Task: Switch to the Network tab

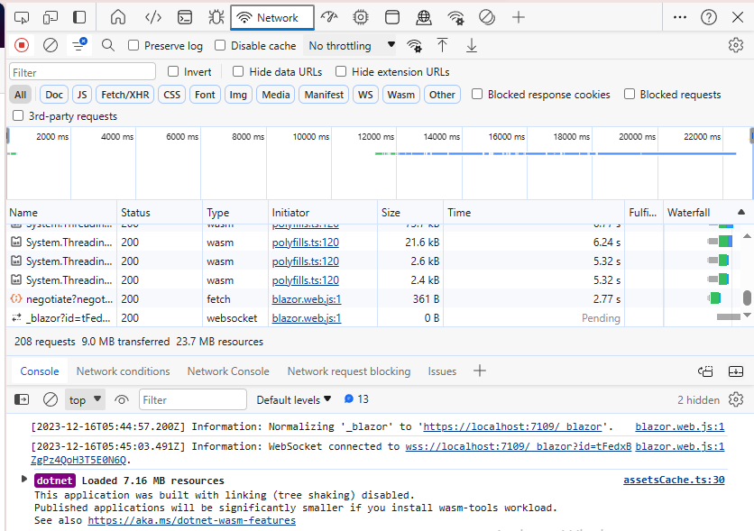Action: pyautogui.click(x=272, y=18)
